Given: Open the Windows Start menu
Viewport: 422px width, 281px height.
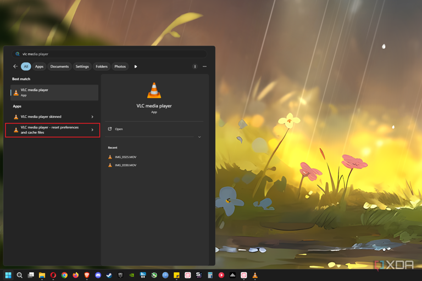Looking at the screenshot, I should pyautogui.click(x=8, y=275).
